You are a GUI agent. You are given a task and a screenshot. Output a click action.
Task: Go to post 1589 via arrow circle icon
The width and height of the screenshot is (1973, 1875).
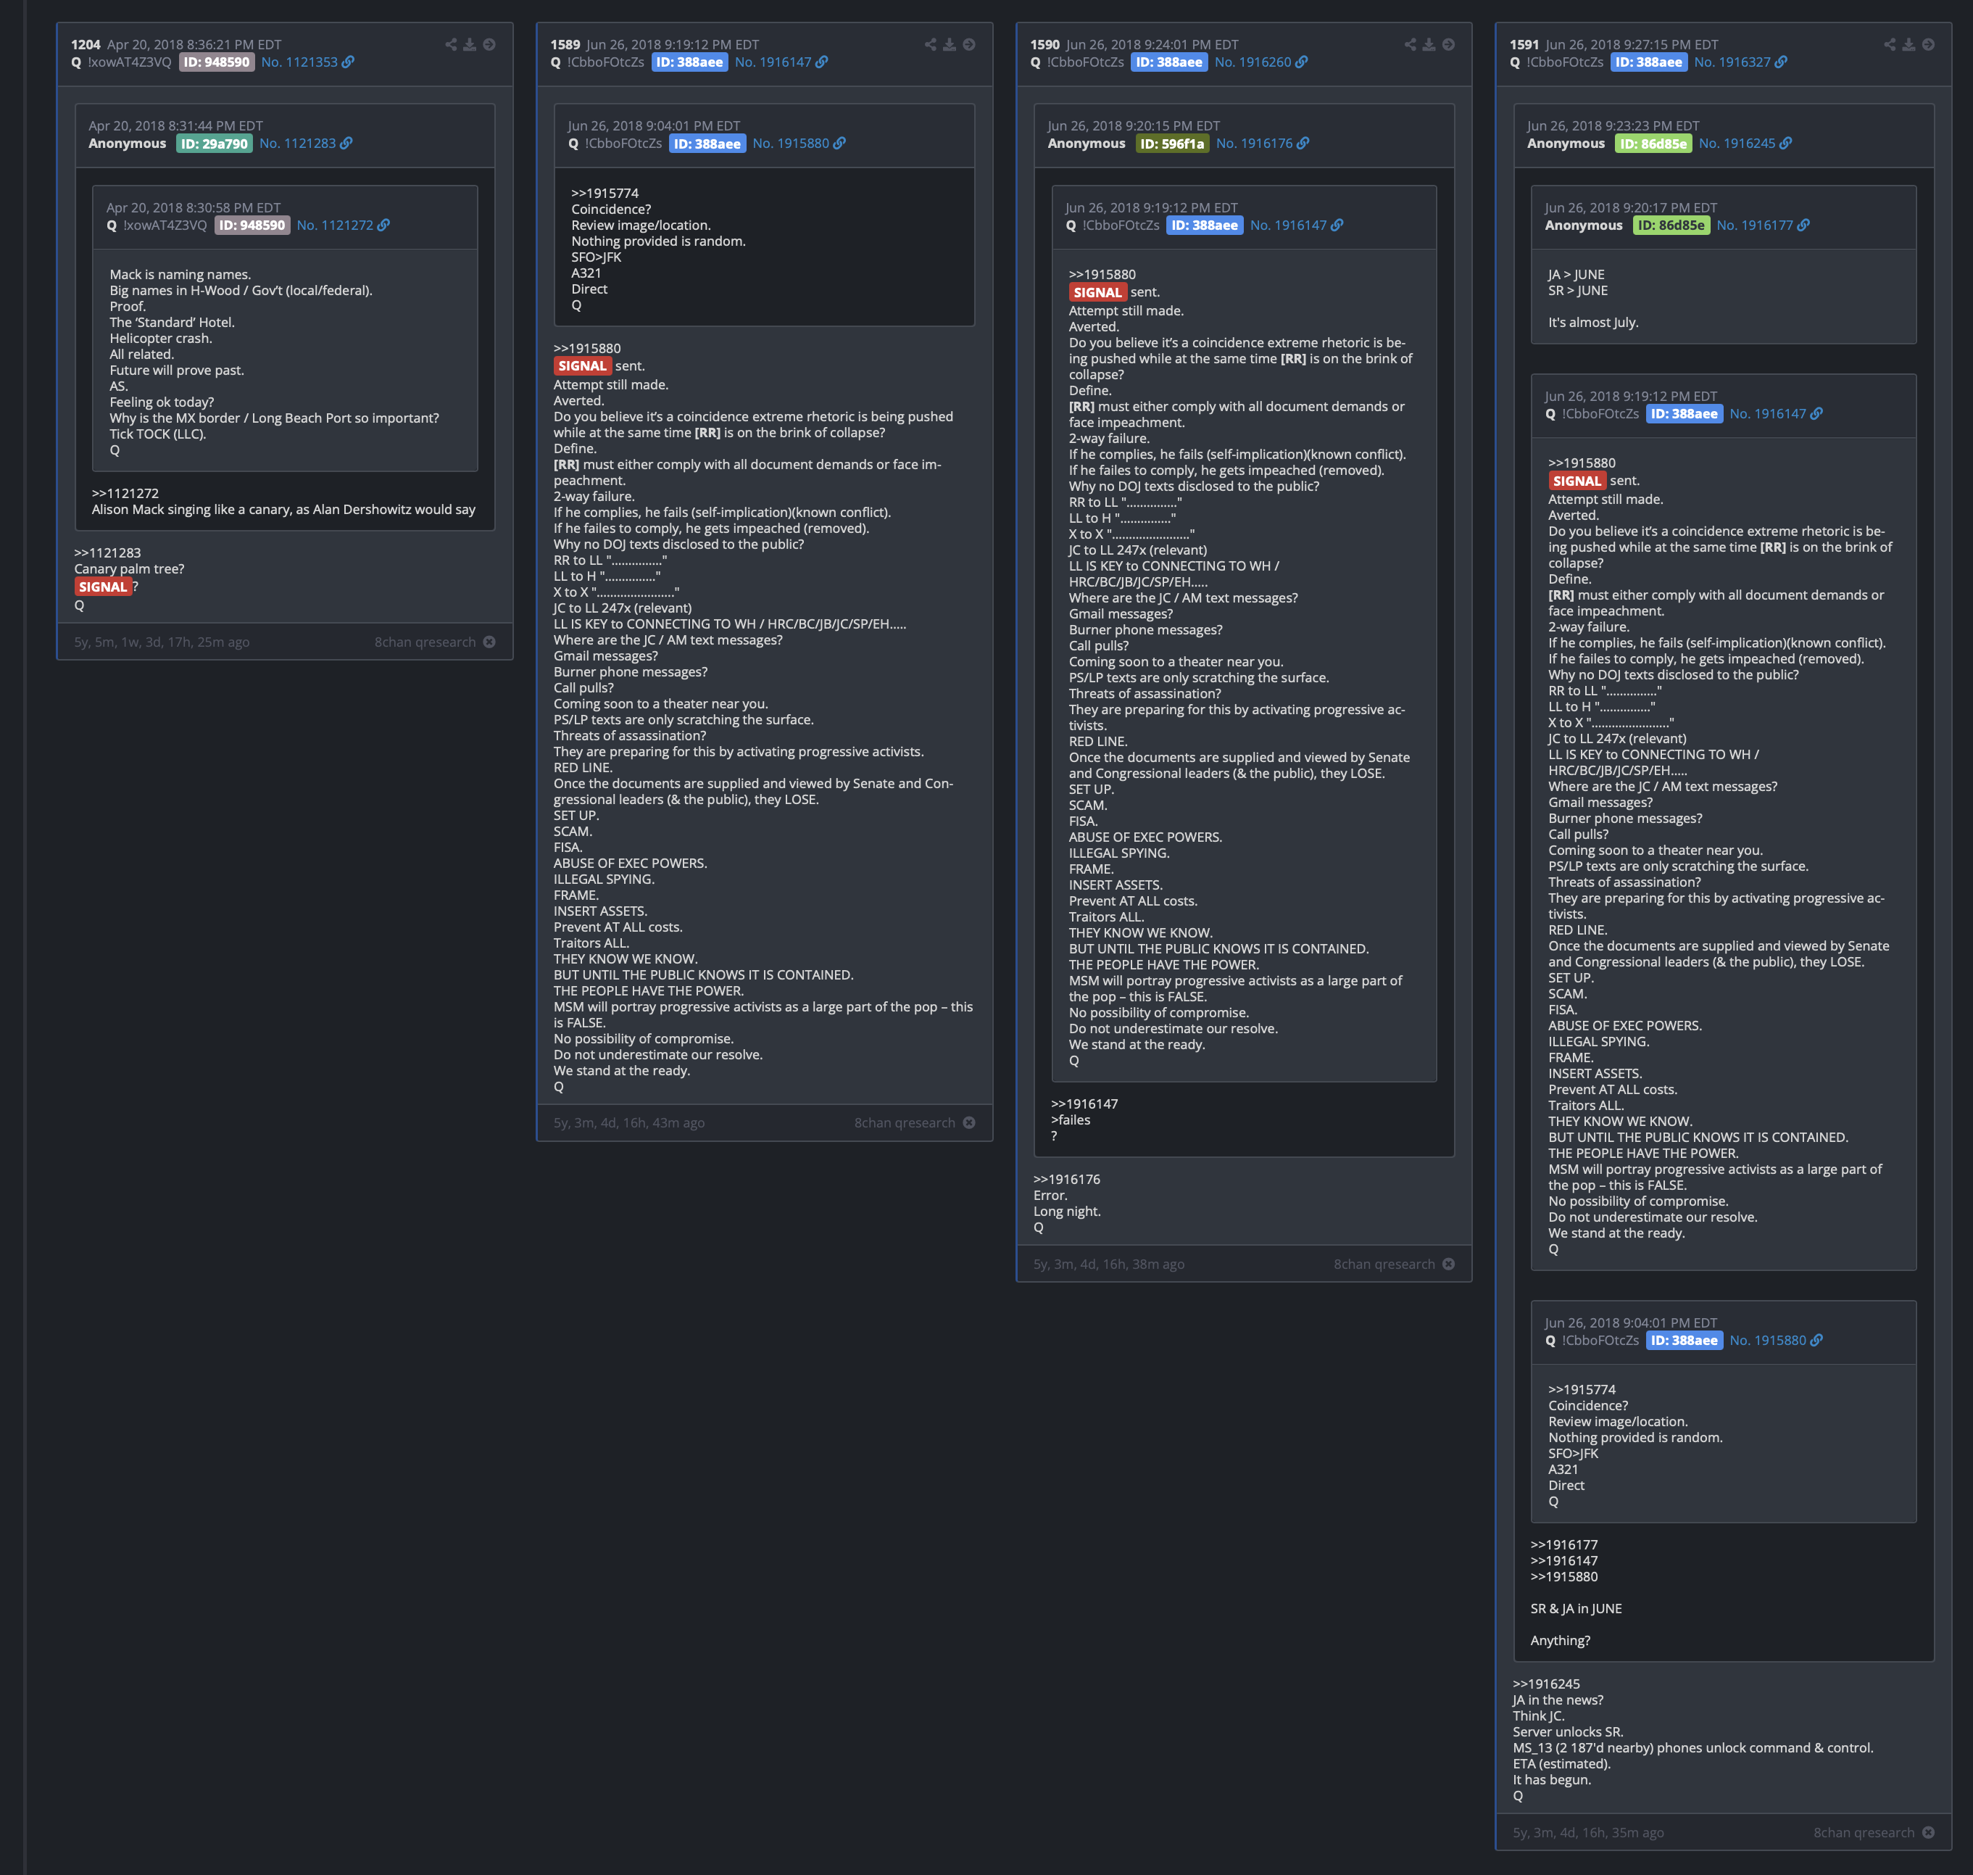pos(969,45)
